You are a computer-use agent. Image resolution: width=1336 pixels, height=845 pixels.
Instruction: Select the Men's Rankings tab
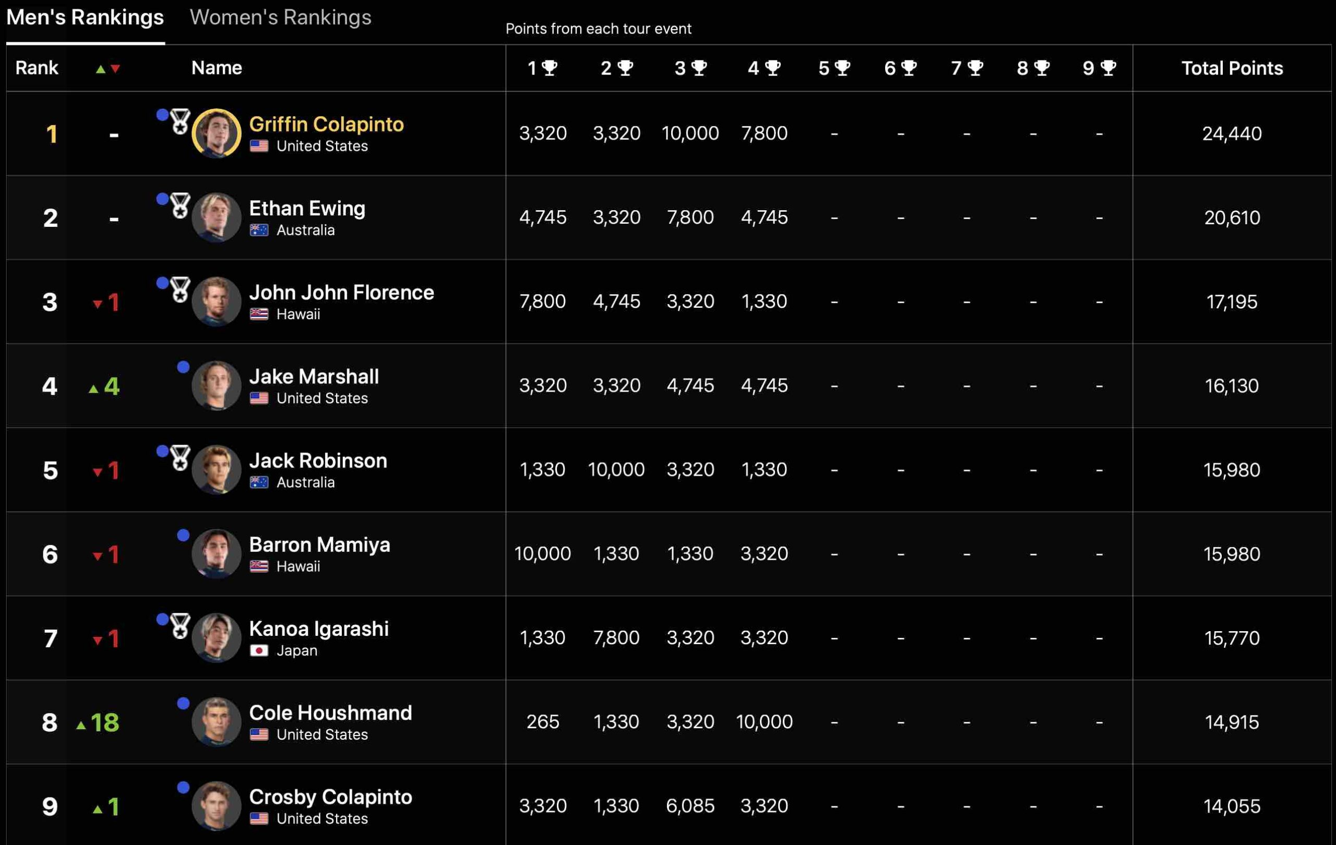(85, 18)
